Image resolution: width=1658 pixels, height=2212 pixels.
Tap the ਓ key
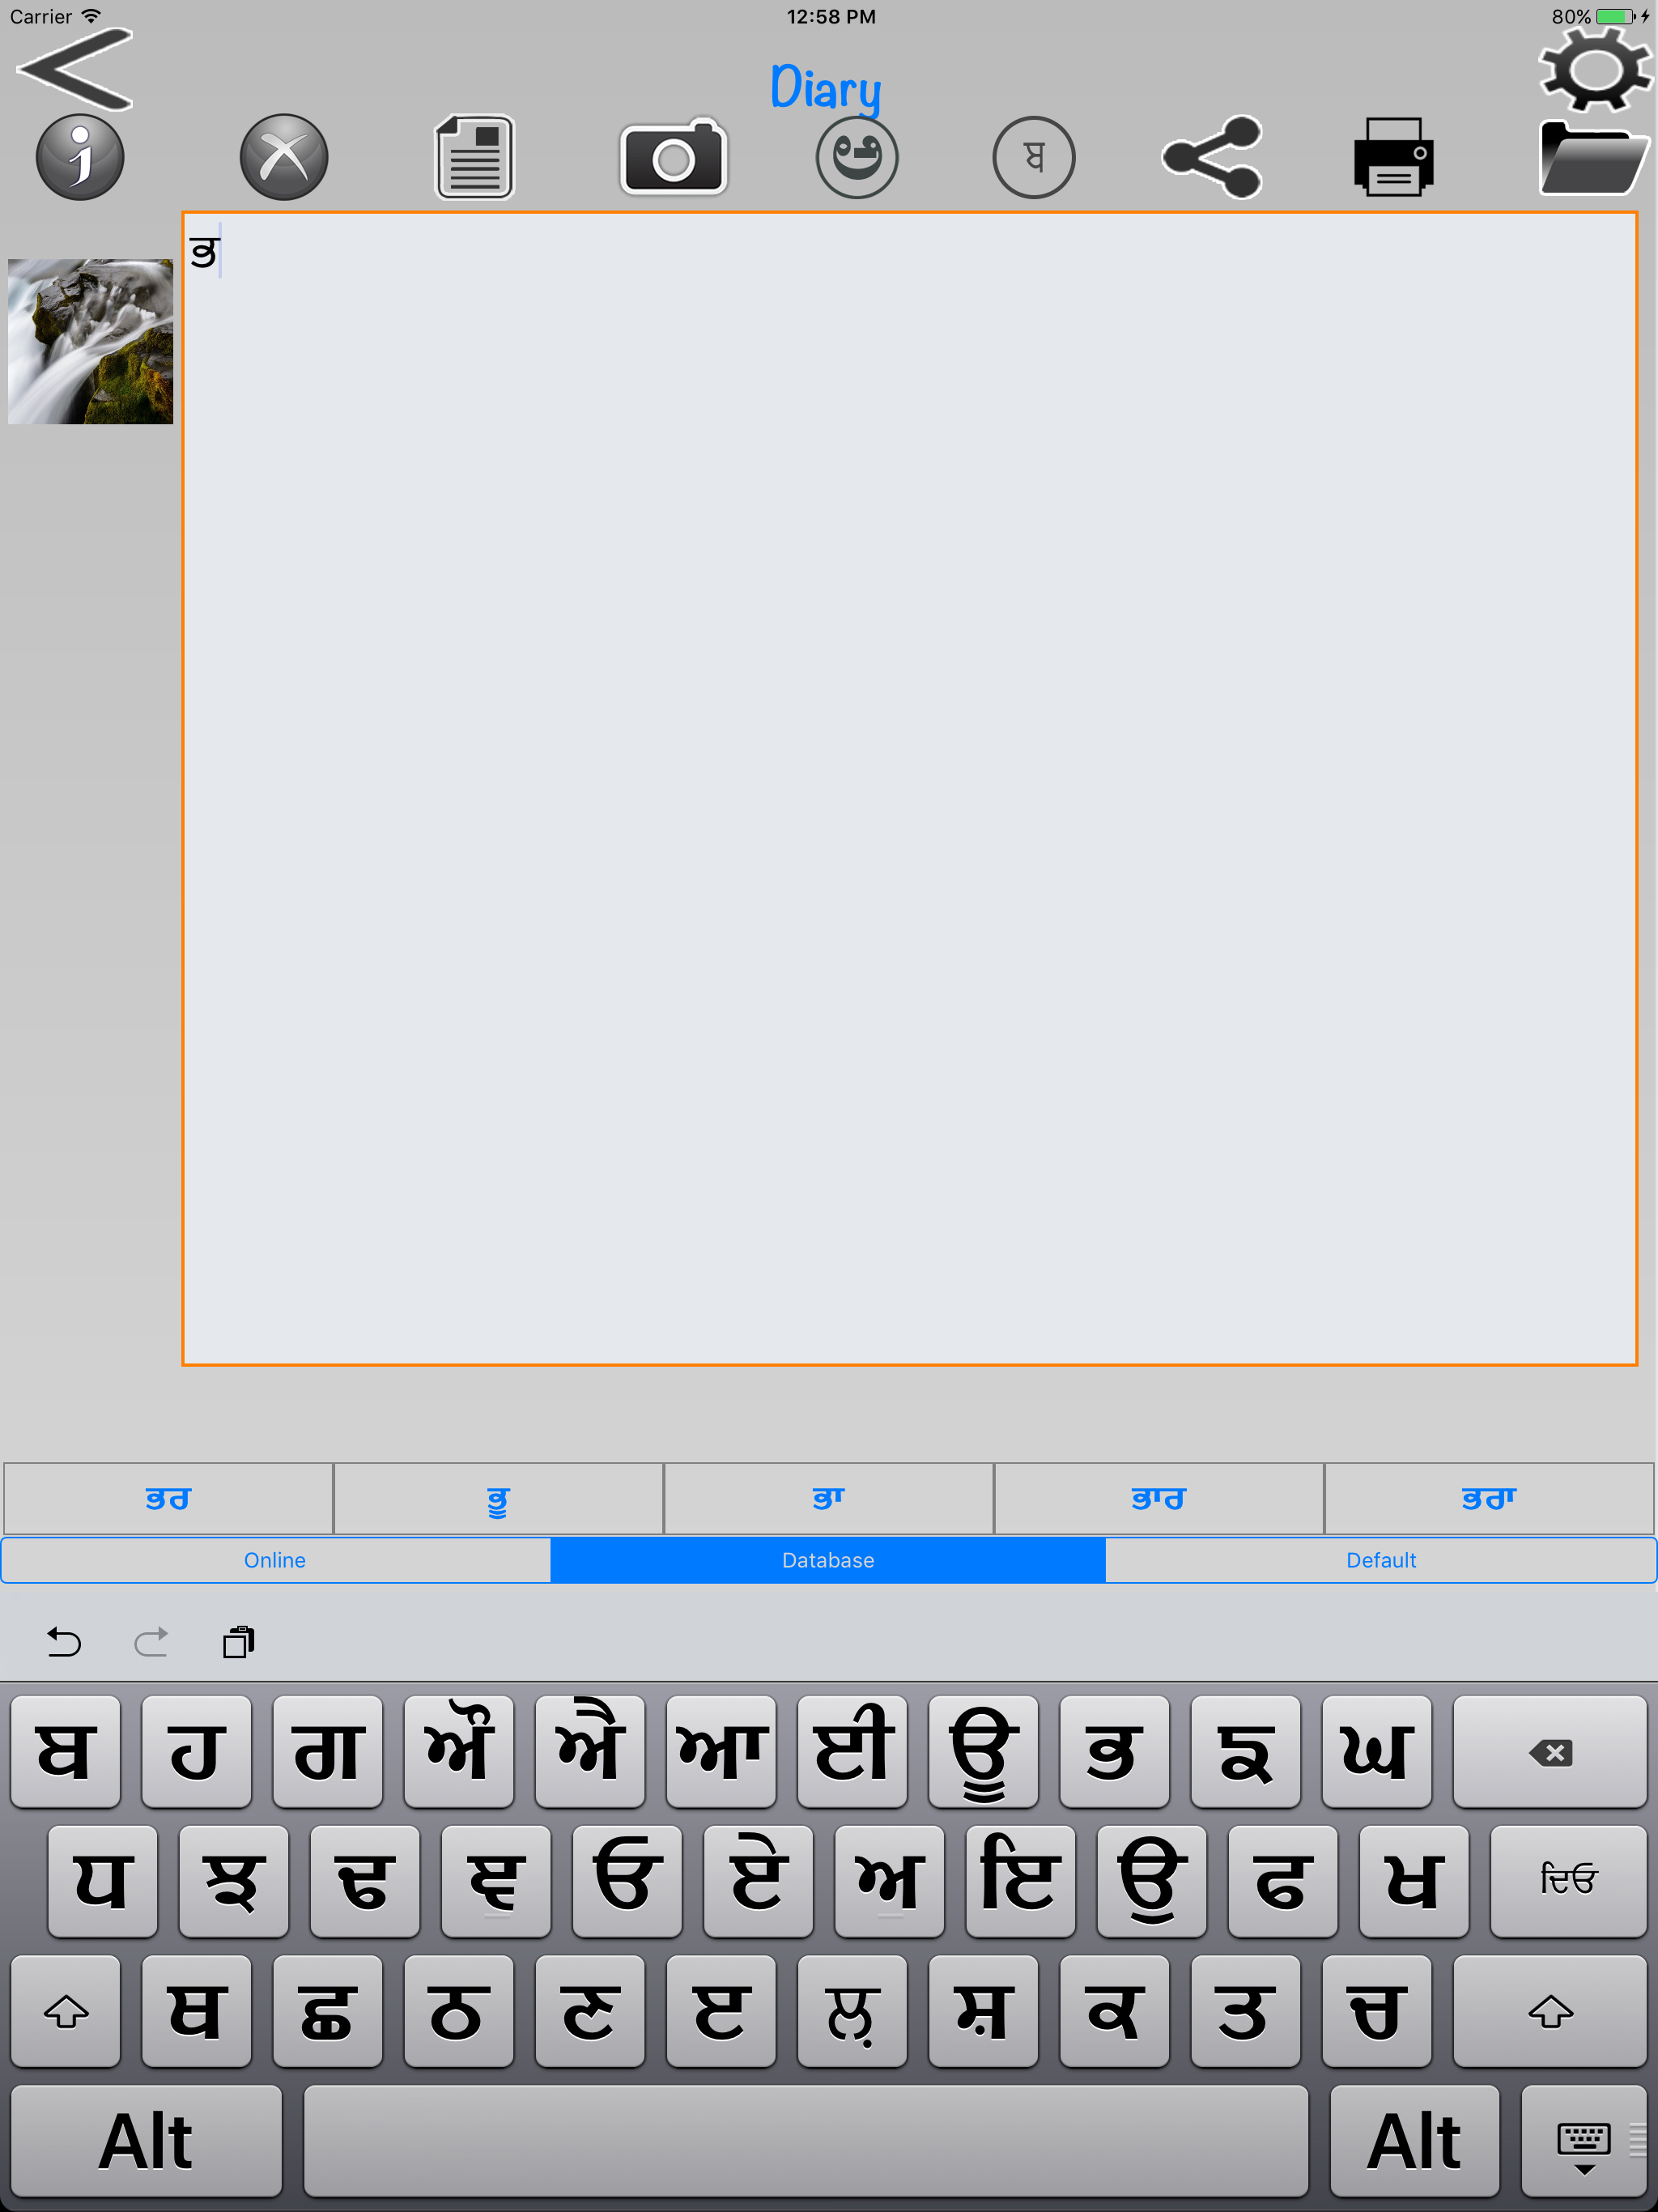(627, 1882)
